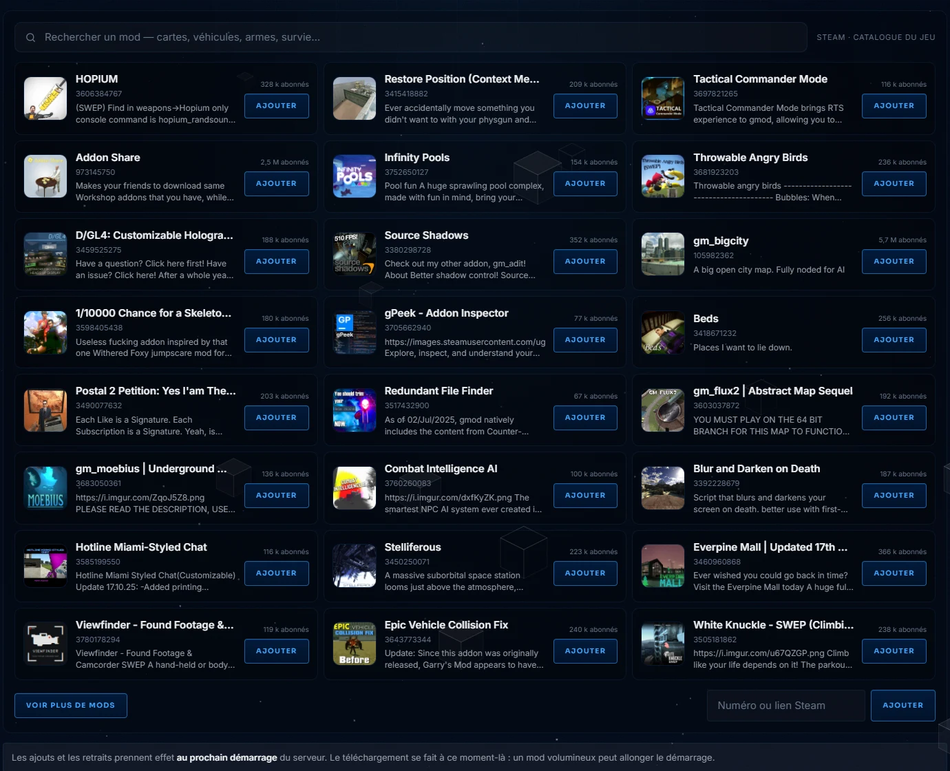Click the search magnifier icon

30,37
